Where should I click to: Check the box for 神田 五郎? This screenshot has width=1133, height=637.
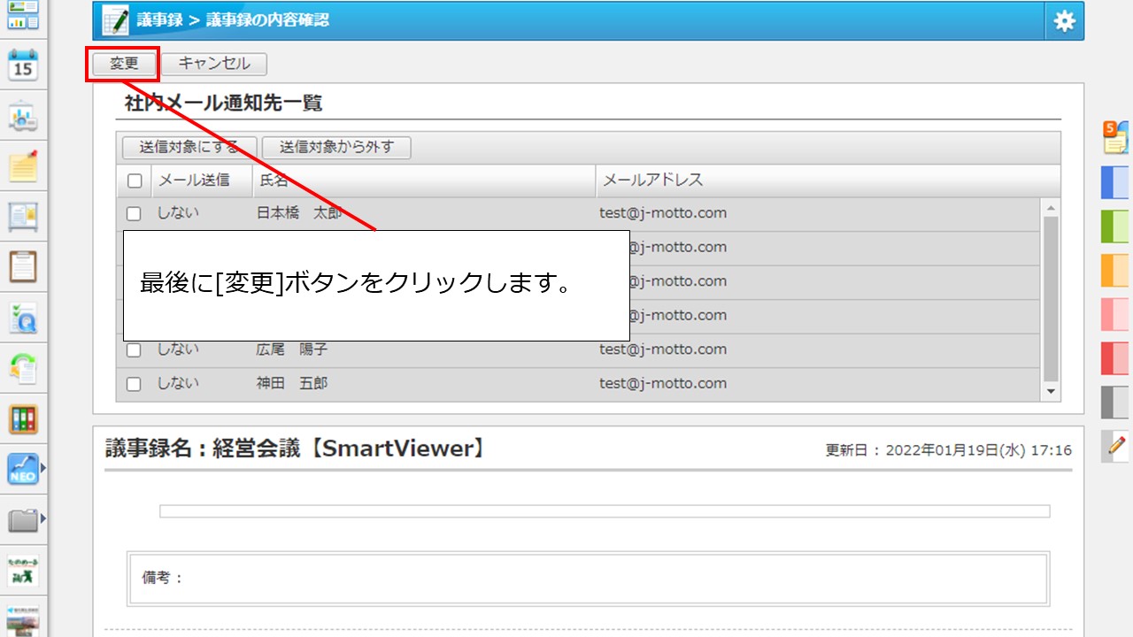pos(135,384)
